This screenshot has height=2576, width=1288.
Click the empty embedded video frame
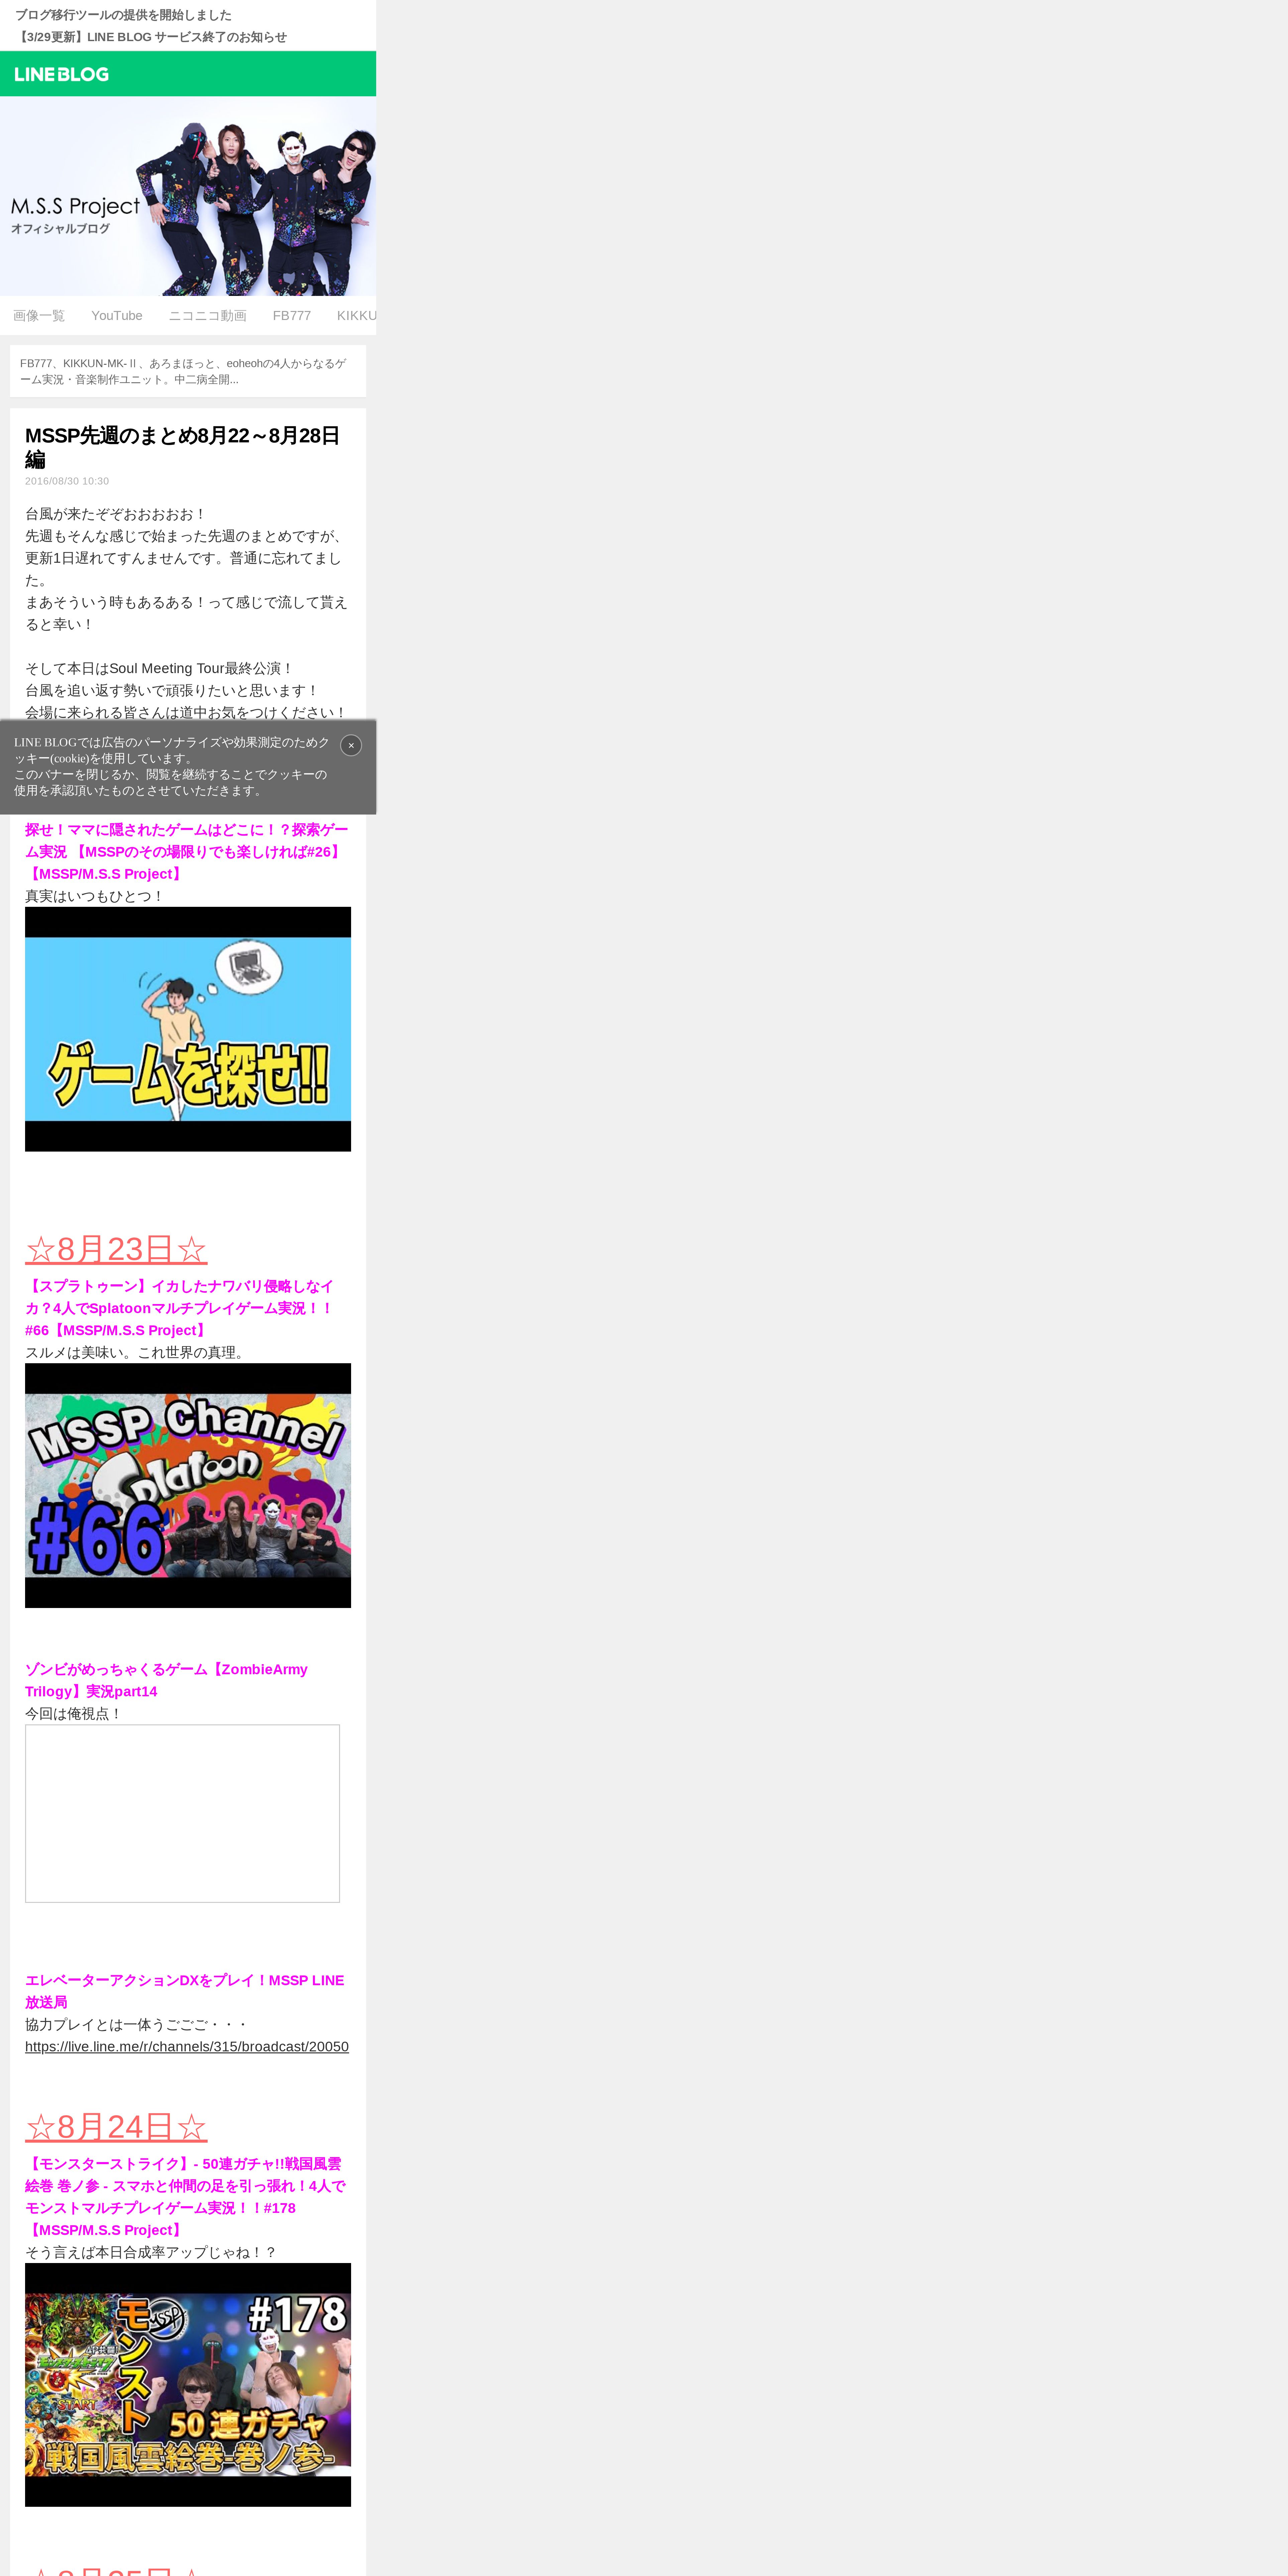(x=182, y=1813)
